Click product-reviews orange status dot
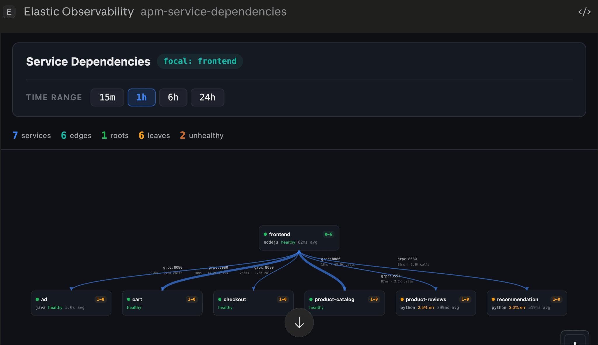The width and height of the screenshot is (598, 345). (x=402, y=300)
